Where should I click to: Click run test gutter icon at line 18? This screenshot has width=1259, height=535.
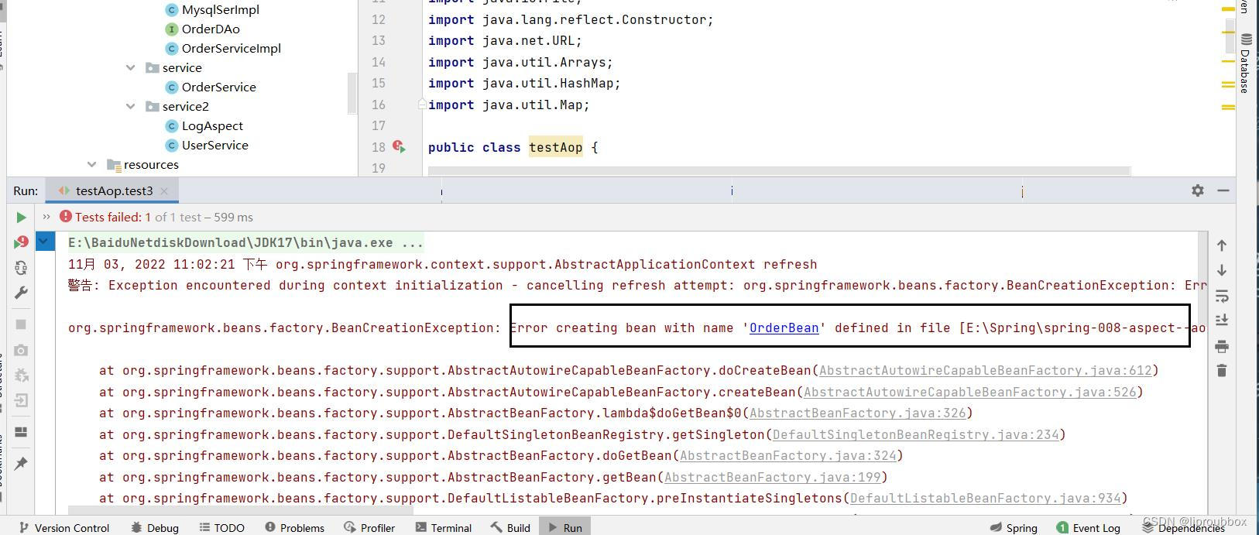coord(399,146)
